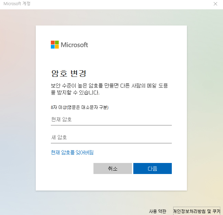This screenshot has height=215, width=223.
Task: Focus the 새 암호 input field
Action: pyautogui.click(x=111, y=137)
